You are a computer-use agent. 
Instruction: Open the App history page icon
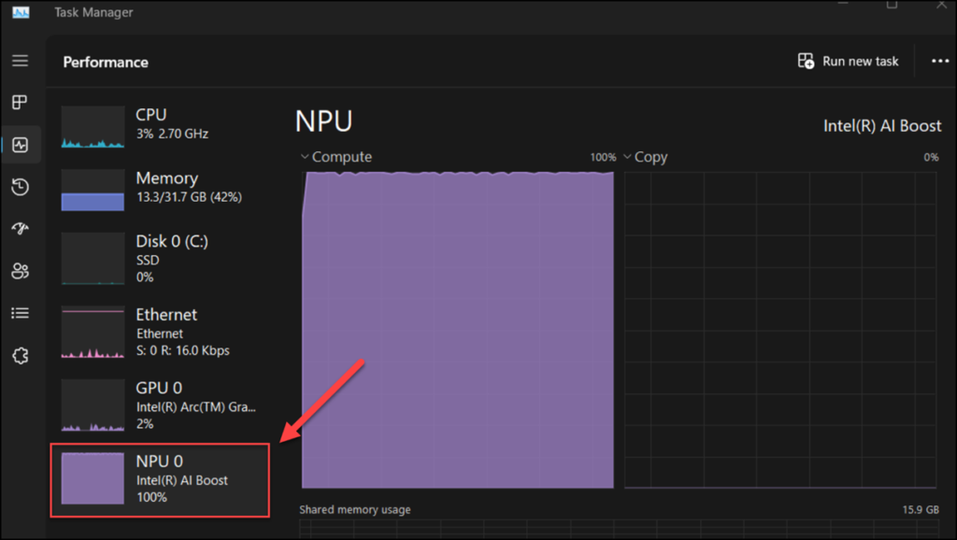20,187
